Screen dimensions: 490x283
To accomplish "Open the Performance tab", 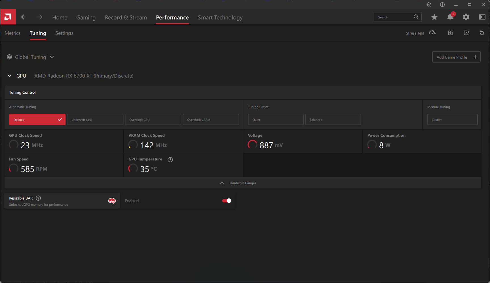I will click(x=172, y=17).
